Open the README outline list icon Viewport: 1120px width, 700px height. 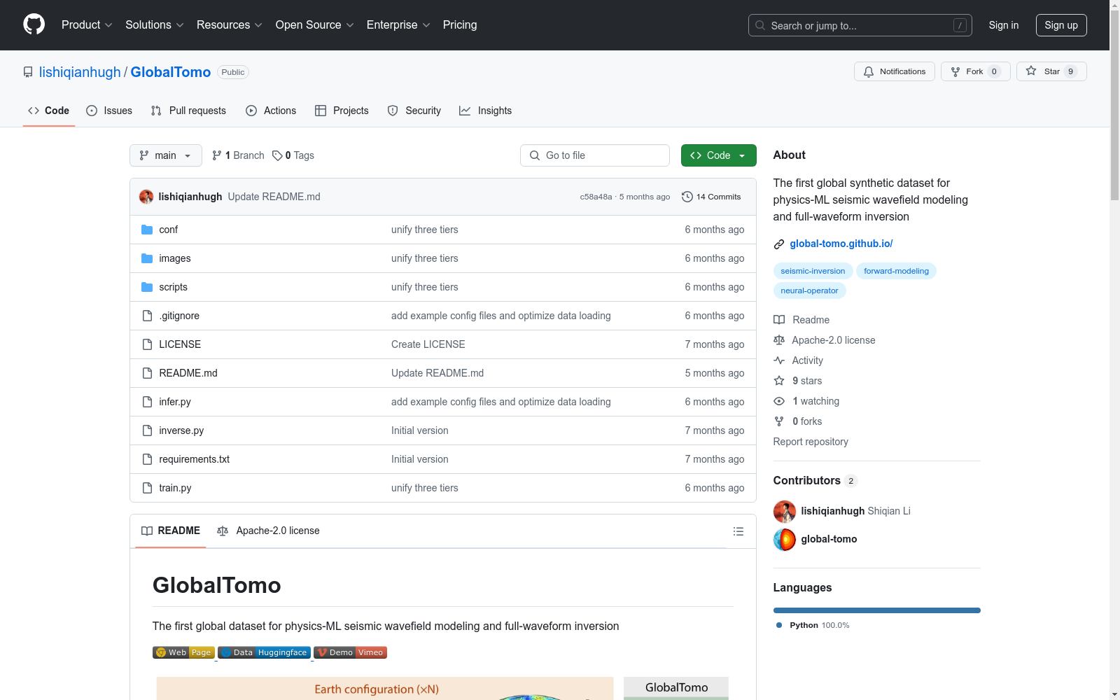coord(738,531)
